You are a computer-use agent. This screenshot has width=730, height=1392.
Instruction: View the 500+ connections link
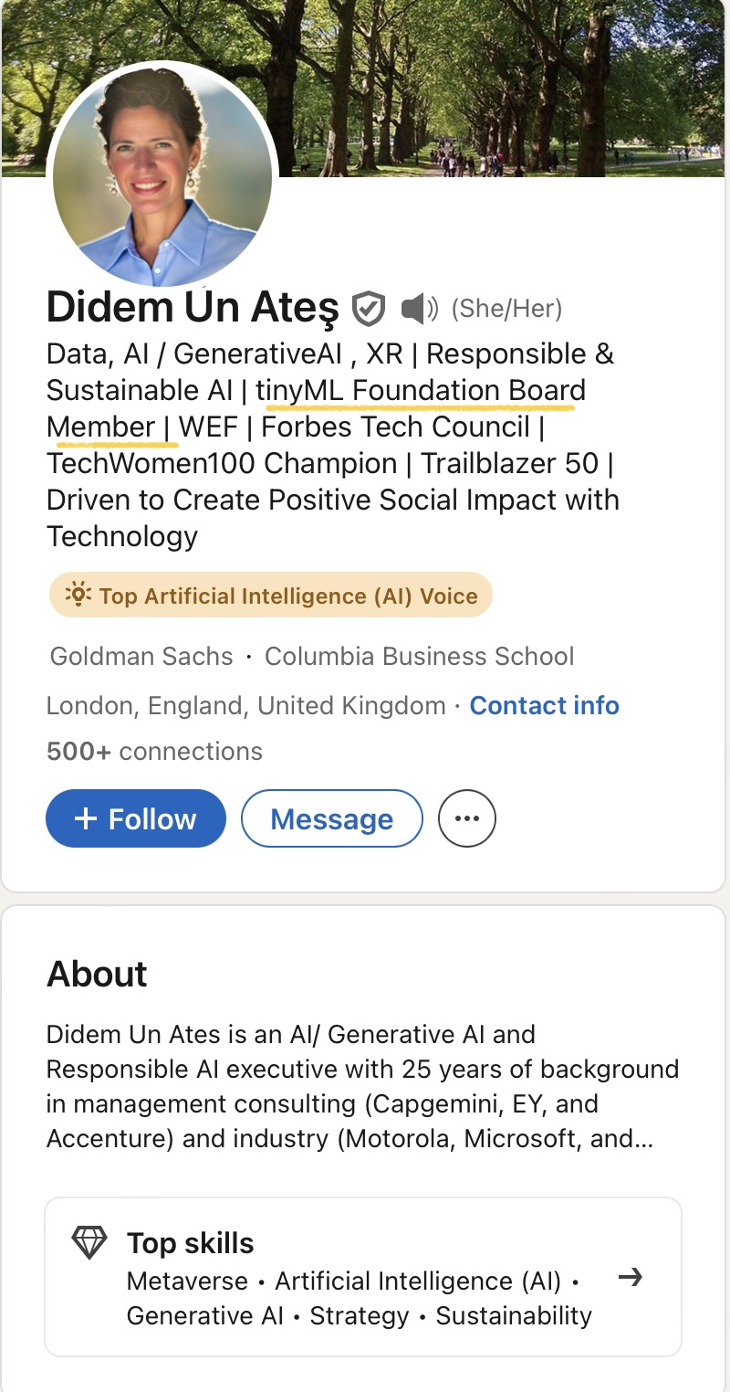(154, 751)
